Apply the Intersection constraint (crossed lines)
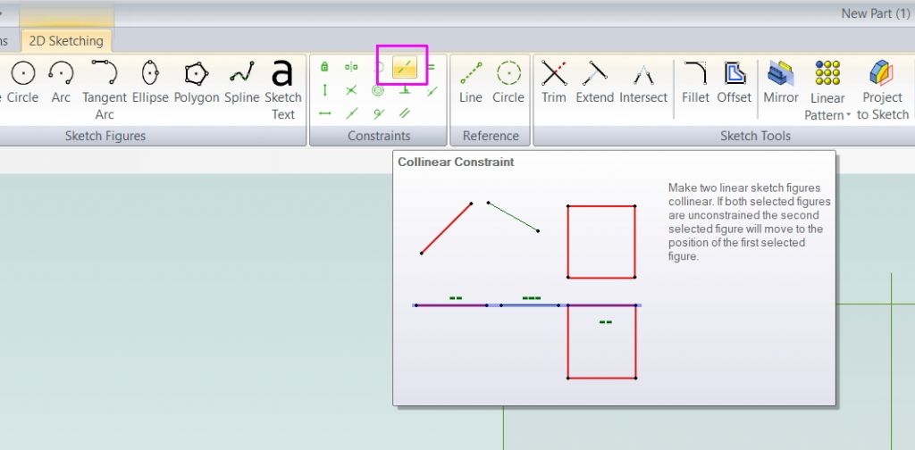915x450 pixels. [351, 90]
